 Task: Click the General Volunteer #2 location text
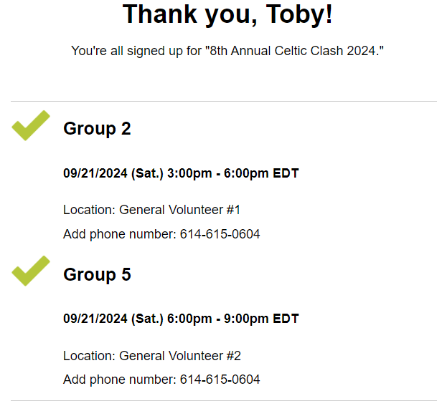coord(179,356)
